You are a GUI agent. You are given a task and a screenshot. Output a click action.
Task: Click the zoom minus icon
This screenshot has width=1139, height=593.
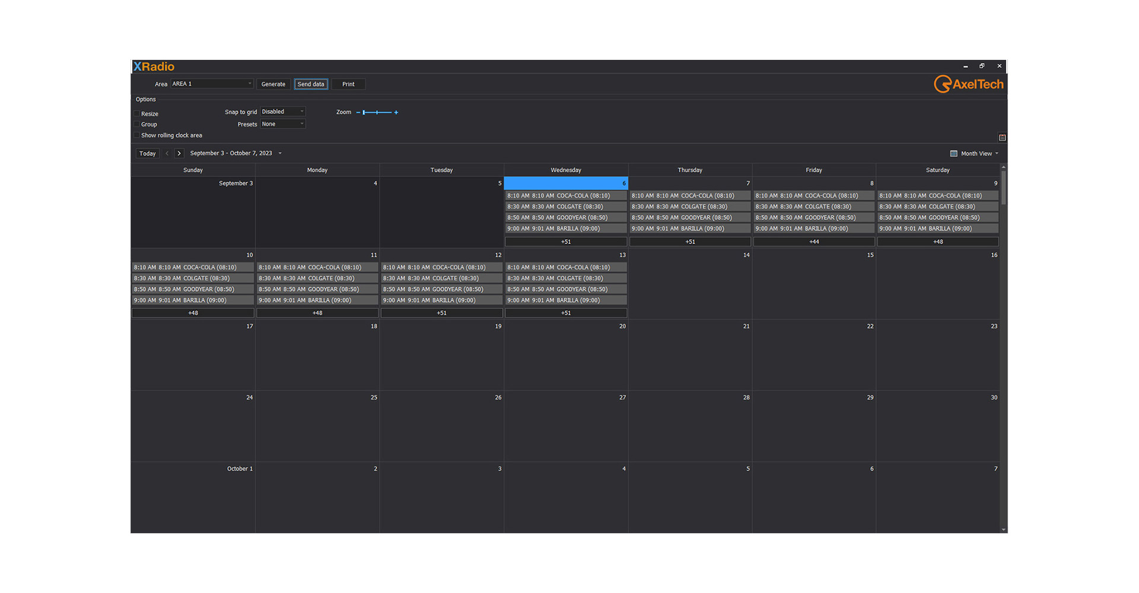pos(358,113)
